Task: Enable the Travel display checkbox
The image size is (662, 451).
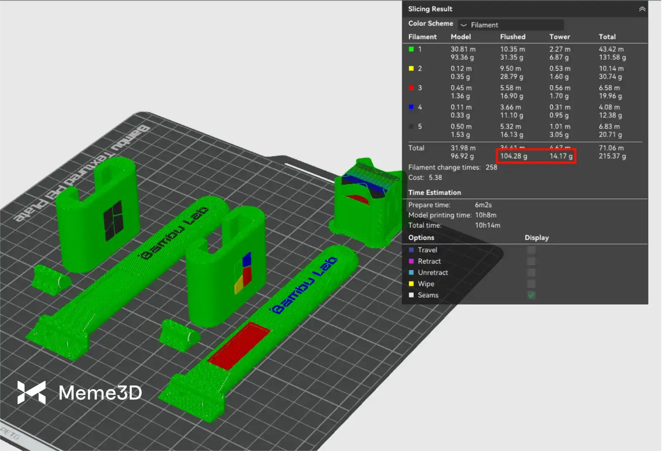Action: [x=531, y=250]
